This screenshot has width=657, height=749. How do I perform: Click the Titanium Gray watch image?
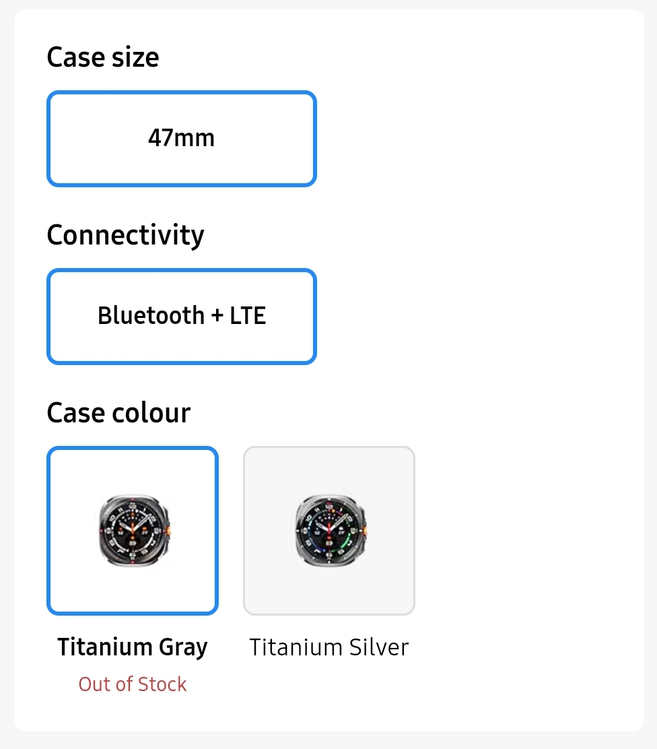pos(134,531)
